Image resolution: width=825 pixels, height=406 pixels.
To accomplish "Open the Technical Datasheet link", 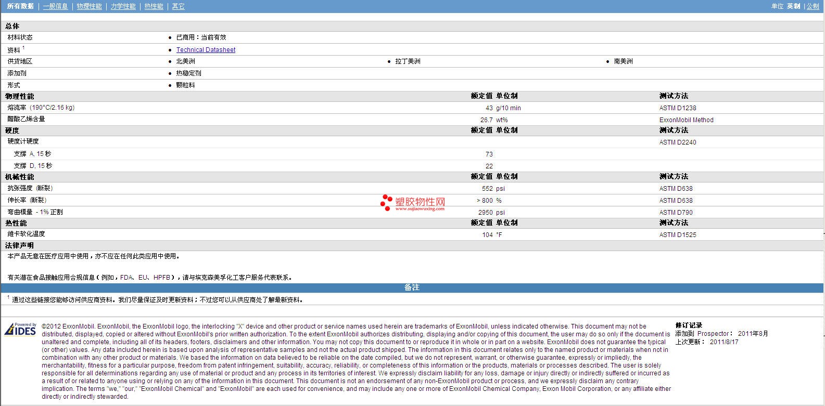I will [206, 50].
